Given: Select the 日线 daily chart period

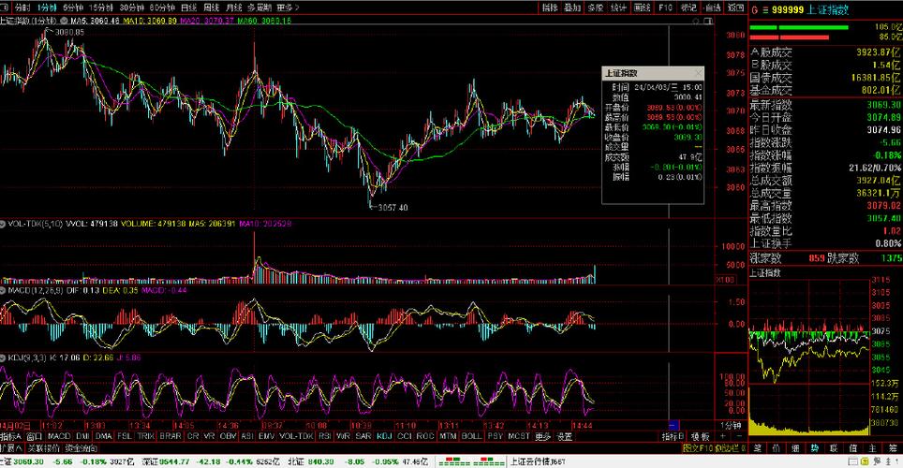Looking at the screenshot, I should (188, 7).
